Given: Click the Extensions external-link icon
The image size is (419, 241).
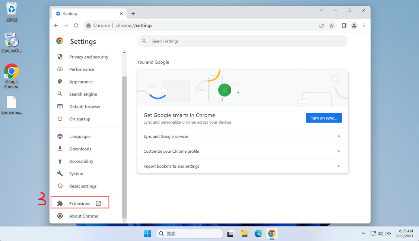Looking at the screenshot, I should coord(98,203).
